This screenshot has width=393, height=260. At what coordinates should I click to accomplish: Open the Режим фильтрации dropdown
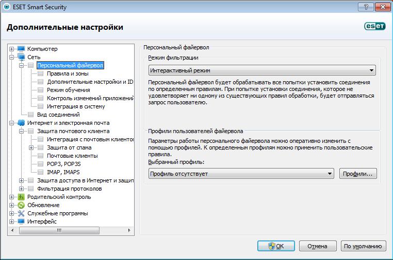(x=262, y=70)
